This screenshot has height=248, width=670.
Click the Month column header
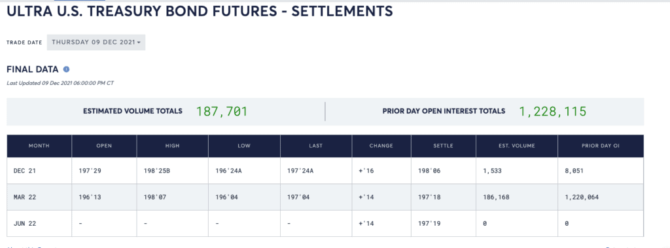tap(39, 146)
